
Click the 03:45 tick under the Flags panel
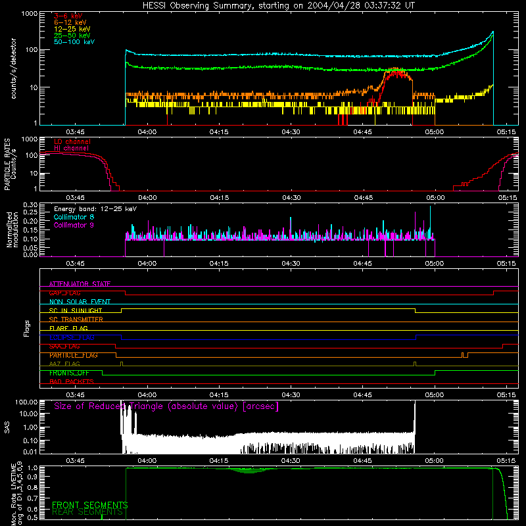click(75, 395)
